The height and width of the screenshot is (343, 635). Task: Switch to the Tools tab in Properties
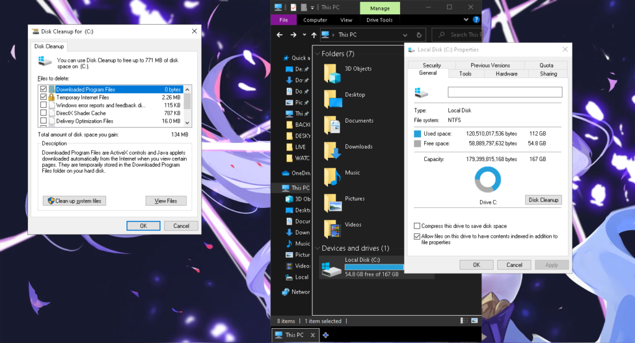click(465, 74)
